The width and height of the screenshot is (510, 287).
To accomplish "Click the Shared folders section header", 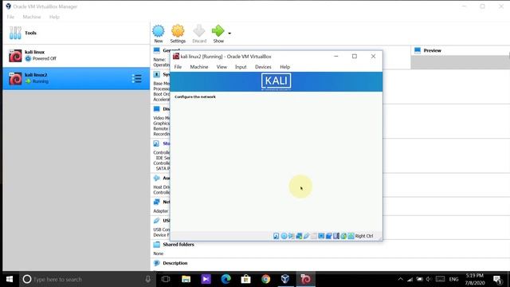I will point(178,245).
